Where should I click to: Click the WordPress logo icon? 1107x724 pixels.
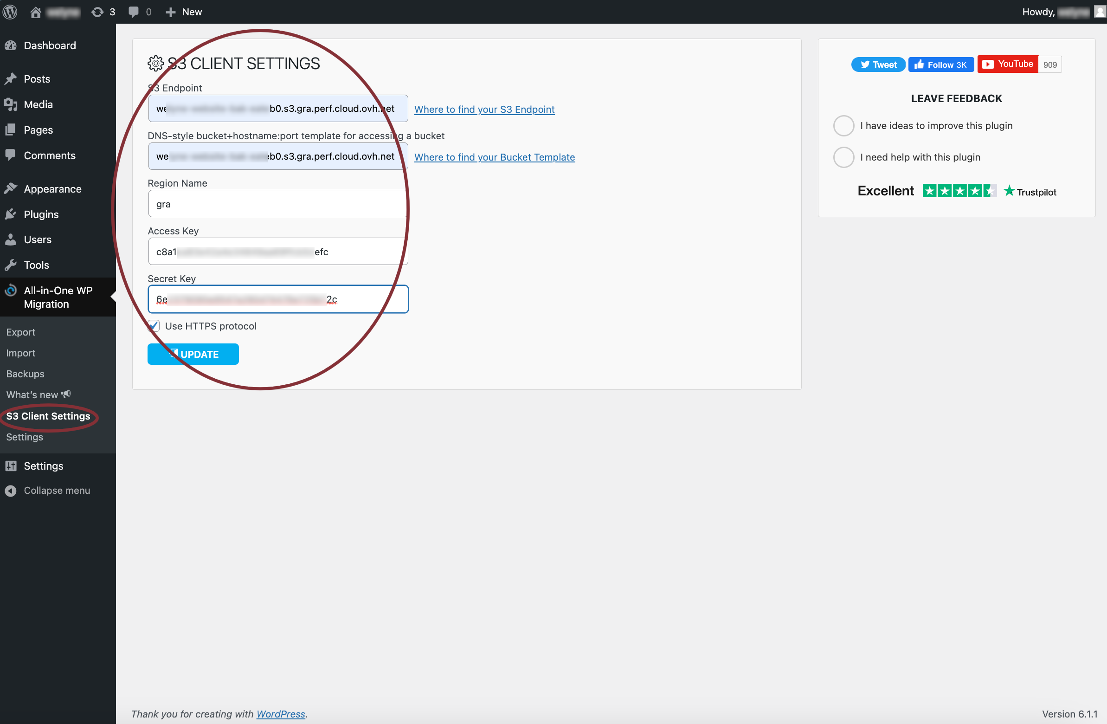10,12
